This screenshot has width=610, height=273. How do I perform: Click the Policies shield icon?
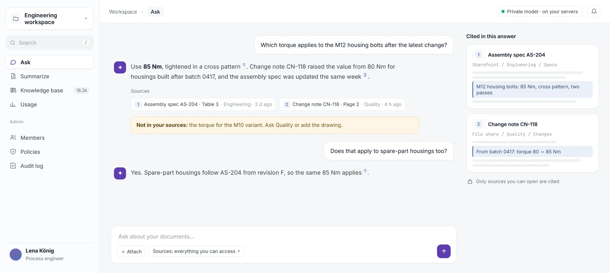click(x=13, y=152)
